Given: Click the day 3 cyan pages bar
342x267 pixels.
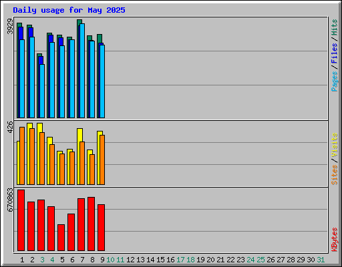Looking at the screenshot, I should pyautogui.click(x=42, y=91).
